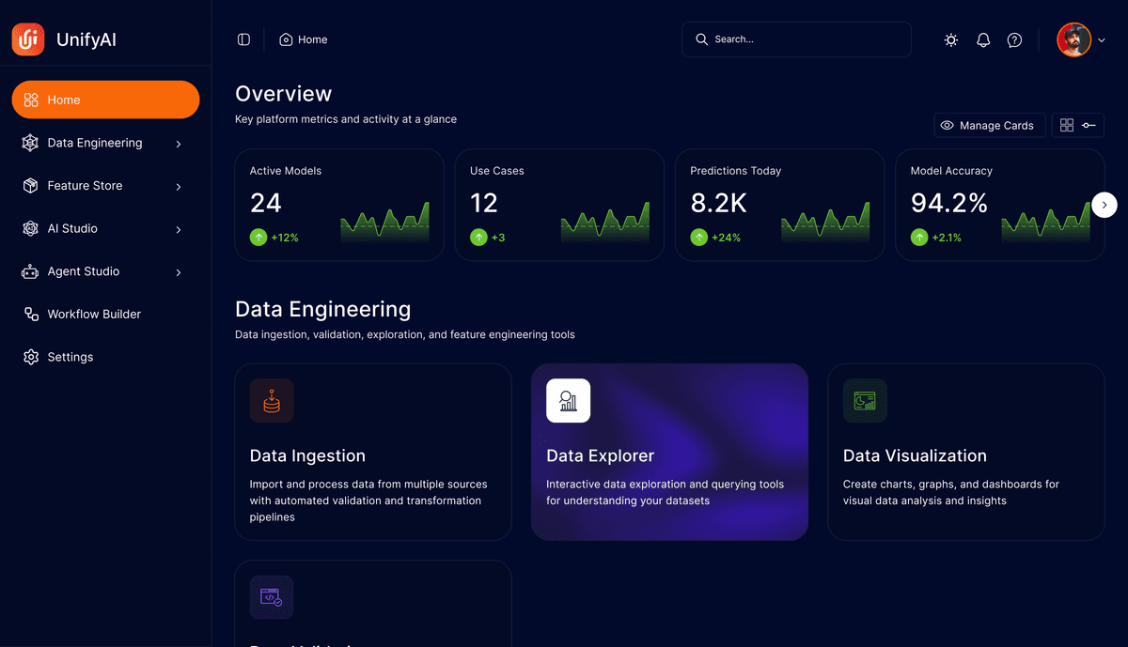This screenshot has width=1128, height=647.
Task: Click the help question mark icon
Action: pos(1013,39)
